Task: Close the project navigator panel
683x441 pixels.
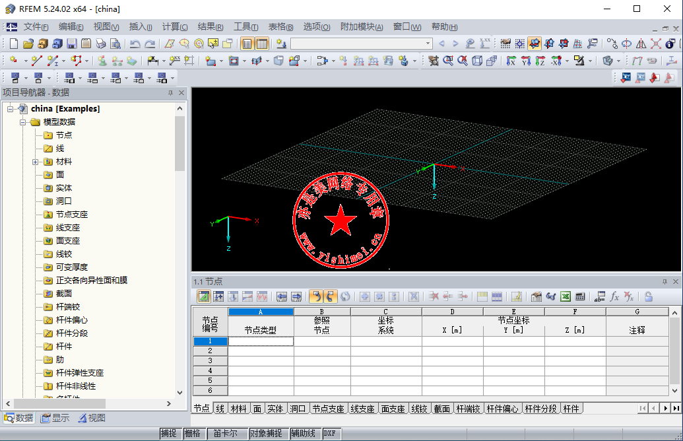Action: click(181, 93)
